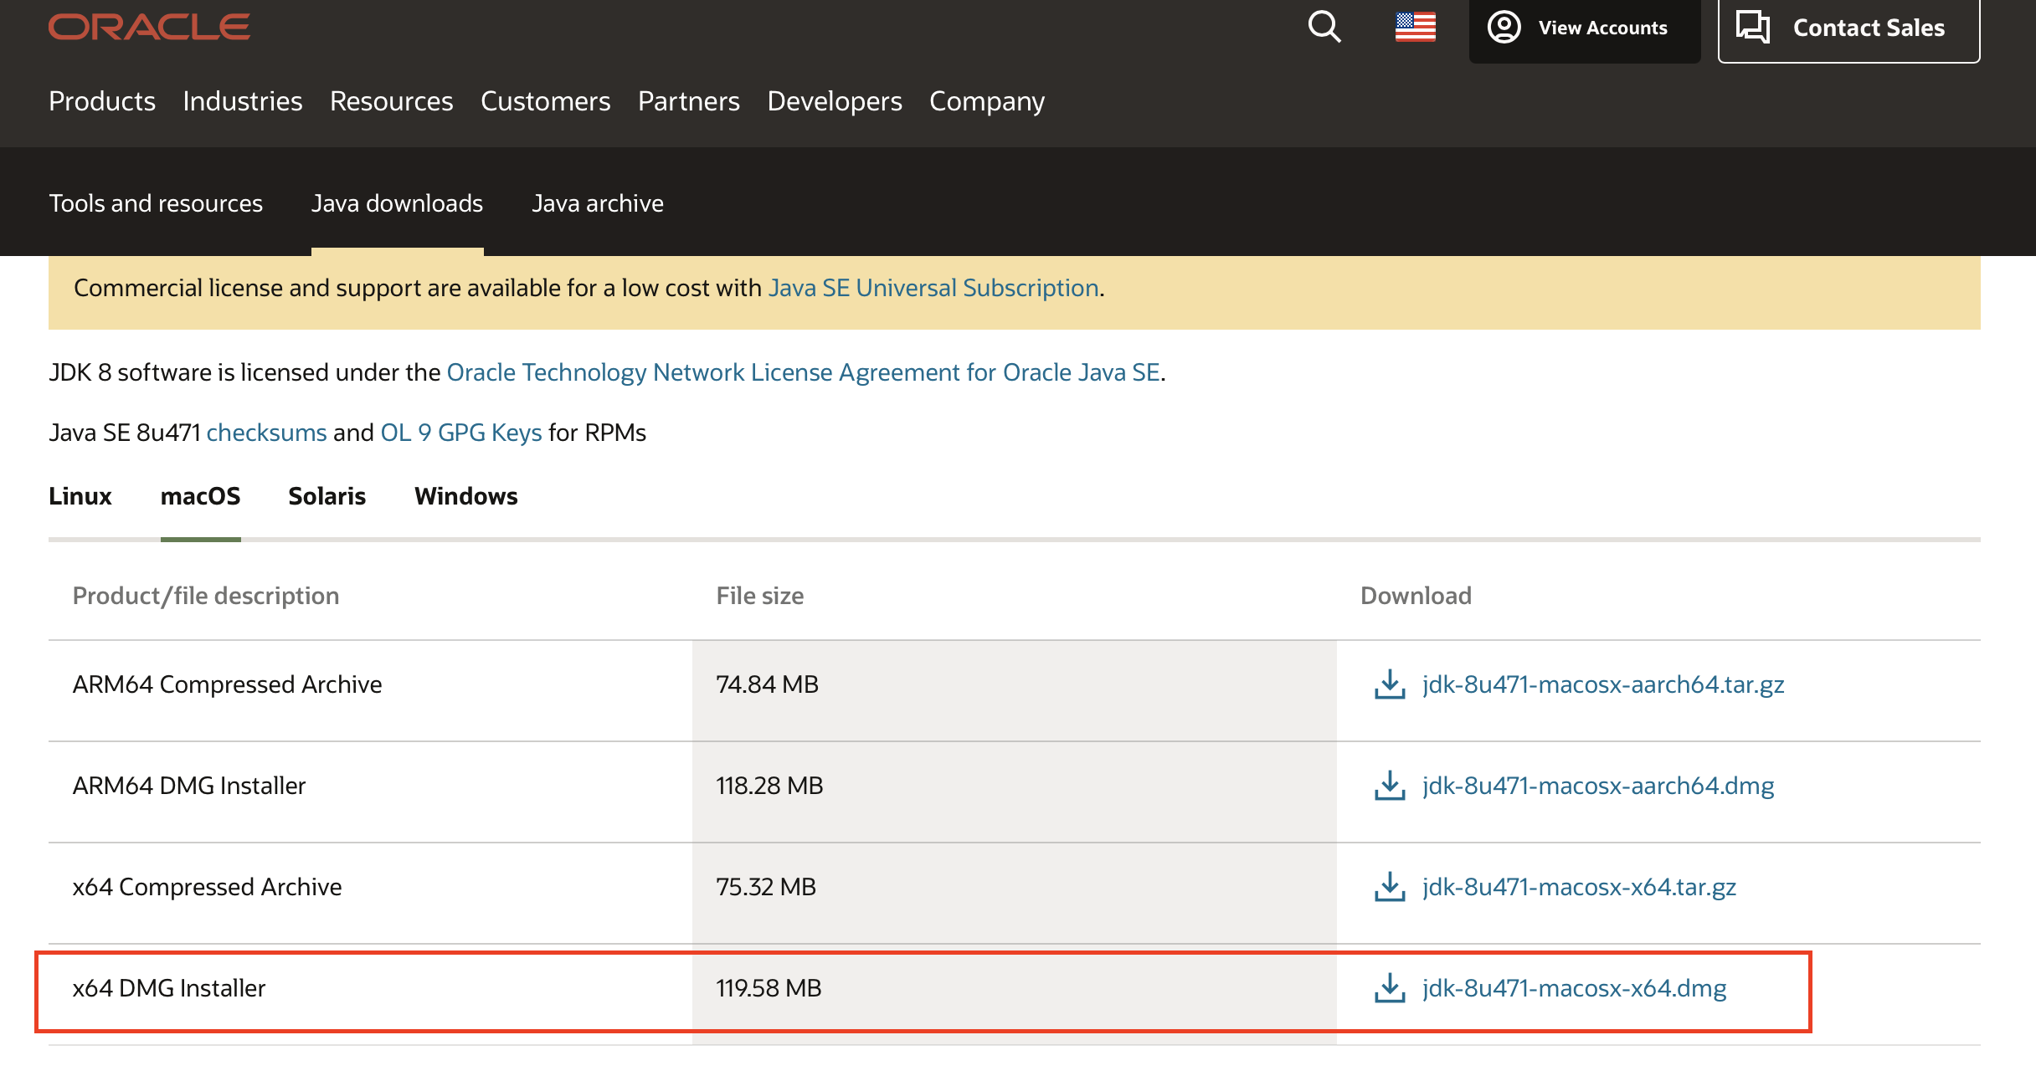Open Tools and resources tab
The height and width of the screenshot is (1076, 2036).
coord(156,203)
